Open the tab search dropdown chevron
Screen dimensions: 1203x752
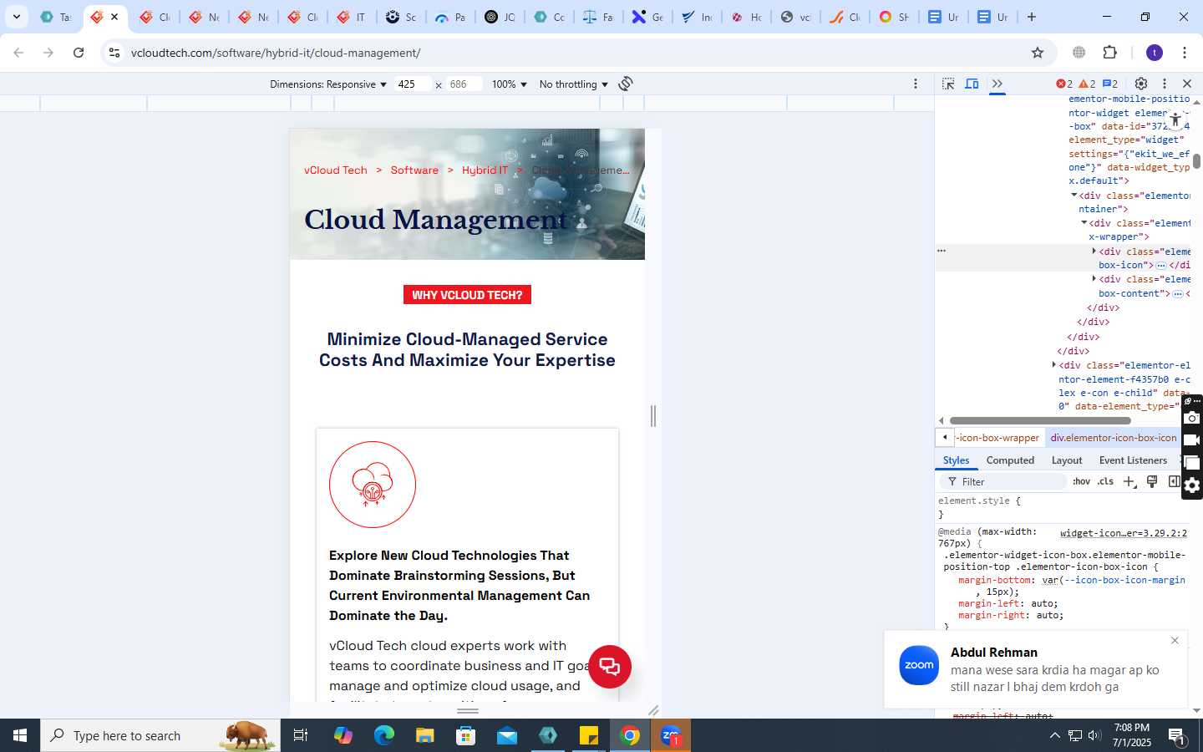tap(17, 17)
